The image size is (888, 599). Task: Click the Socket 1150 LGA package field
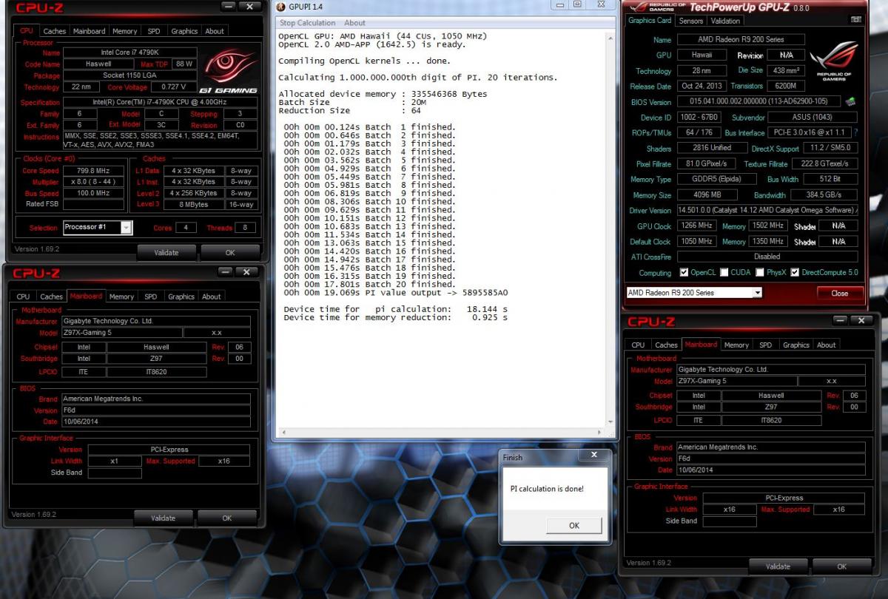click(129, 75)
